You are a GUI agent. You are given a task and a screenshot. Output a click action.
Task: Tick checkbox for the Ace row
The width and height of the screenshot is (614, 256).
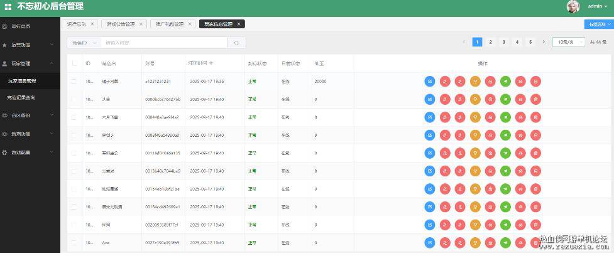pyautogui.click(x=74, y=243)
